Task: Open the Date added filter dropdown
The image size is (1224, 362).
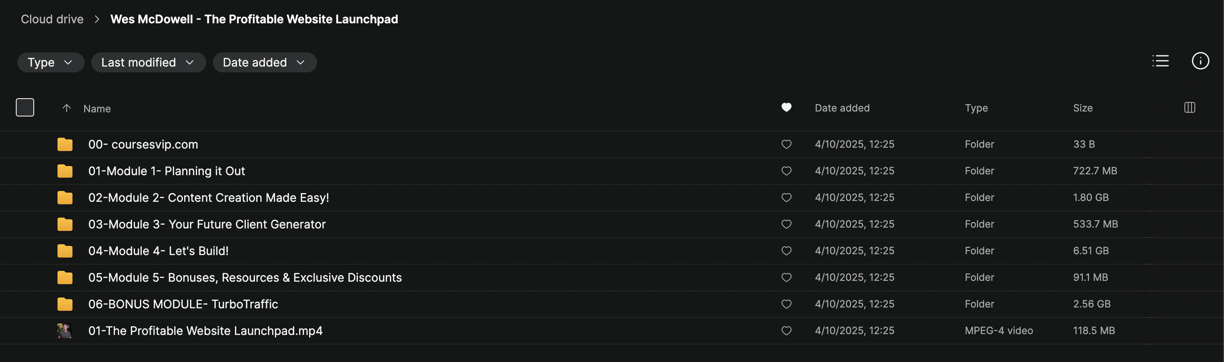Action: pos(264,63)
